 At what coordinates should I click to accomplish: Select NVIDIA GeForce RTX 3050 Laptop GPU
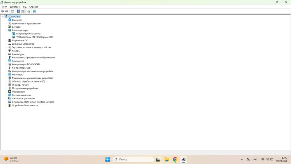pyautogui.click(x=34, y=37)
